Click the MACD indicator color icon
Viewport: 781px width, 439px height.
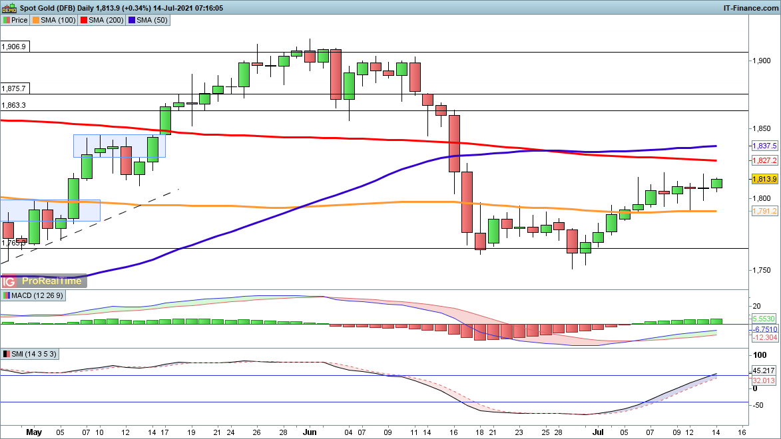click(6, 295)
